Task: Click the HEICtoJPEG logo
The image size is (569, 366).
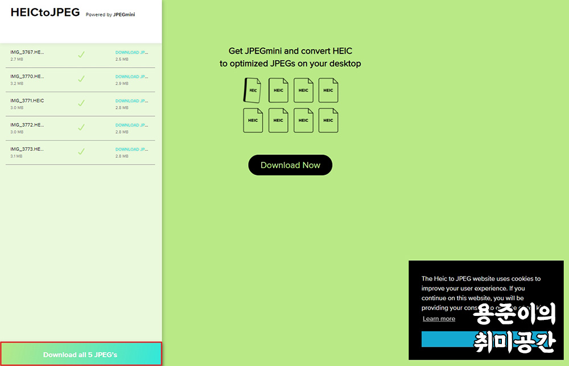Action: coord(45,13)
